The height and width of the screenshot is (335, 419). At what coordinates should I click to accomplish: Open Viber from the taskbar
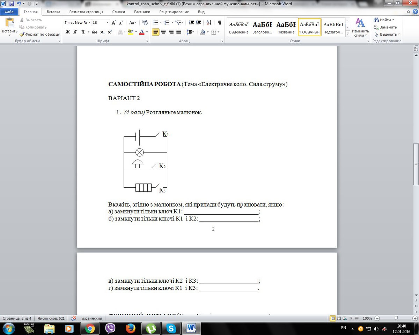(110, 328)
